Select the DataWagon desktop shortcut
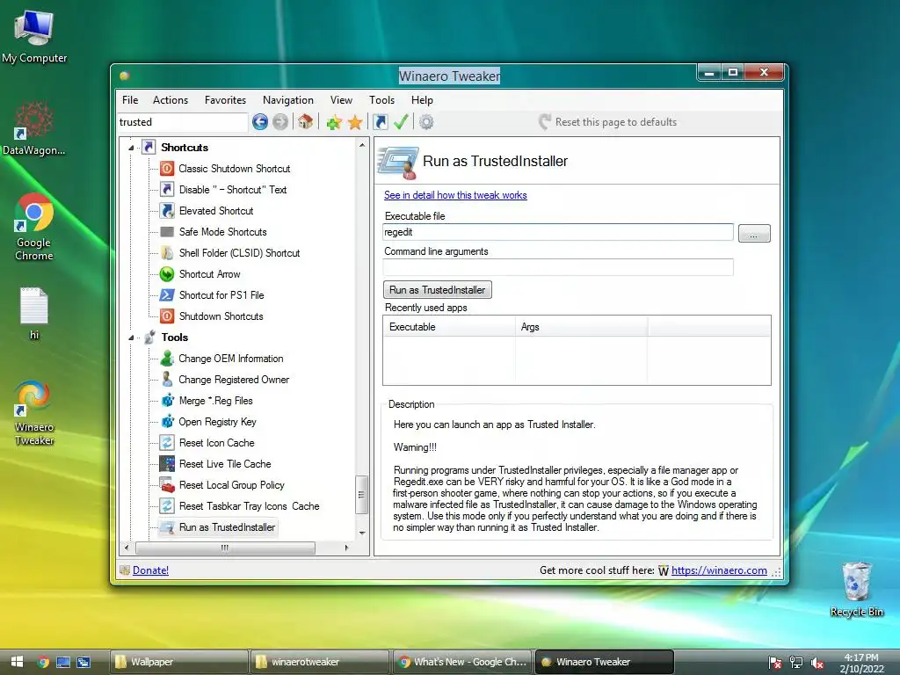Image resolution: width=900 pixels, height=675 pixels. 34,128
